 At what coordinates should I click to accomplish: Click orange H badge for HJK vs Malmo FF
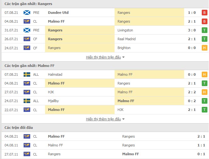click(x=205, y=92)
